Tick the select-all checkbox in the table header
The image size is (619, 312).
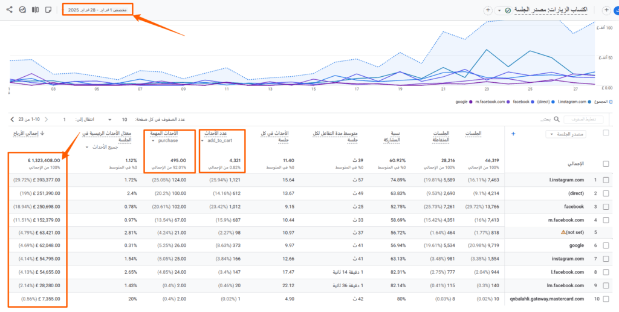(606, 133)
